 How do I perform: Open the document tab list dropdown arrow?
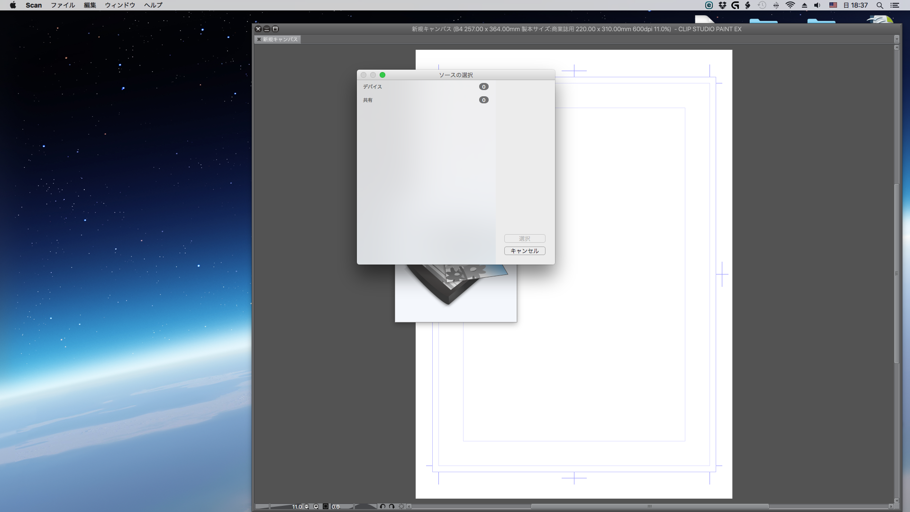[x=896, y=39]
